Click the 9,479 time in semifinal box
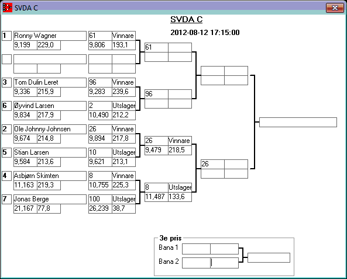 tap(156, 150)
